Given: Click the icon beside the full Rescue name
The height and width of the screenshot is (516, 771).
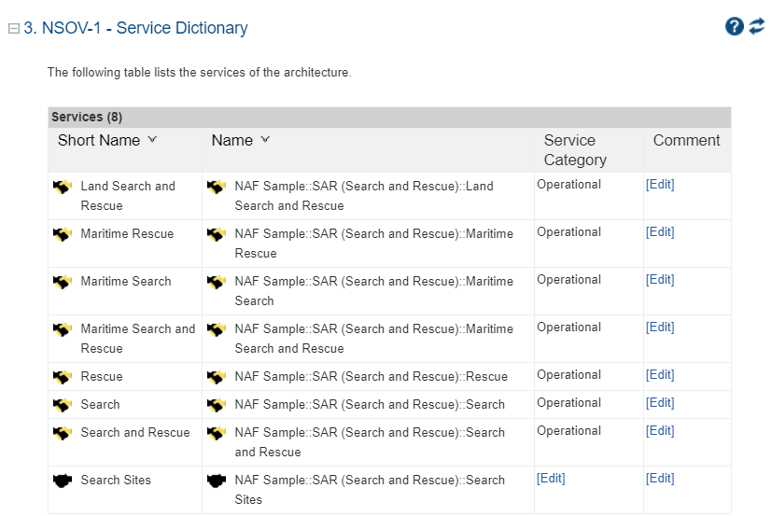Looking at the screenshot, I should pyautogui.click(x=217, y=377).
